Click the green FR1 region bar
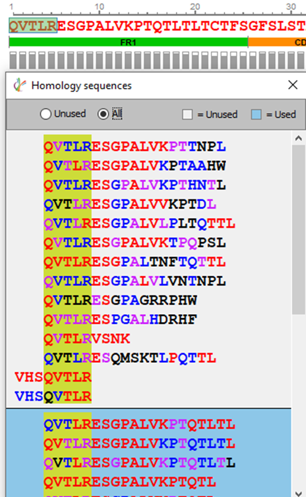 128,42
